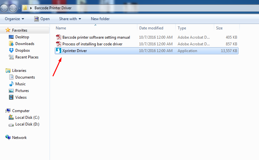Viewport: 259px width, 160px height.
Task: Click the Favorites star icon
Action: pos(8,30)
